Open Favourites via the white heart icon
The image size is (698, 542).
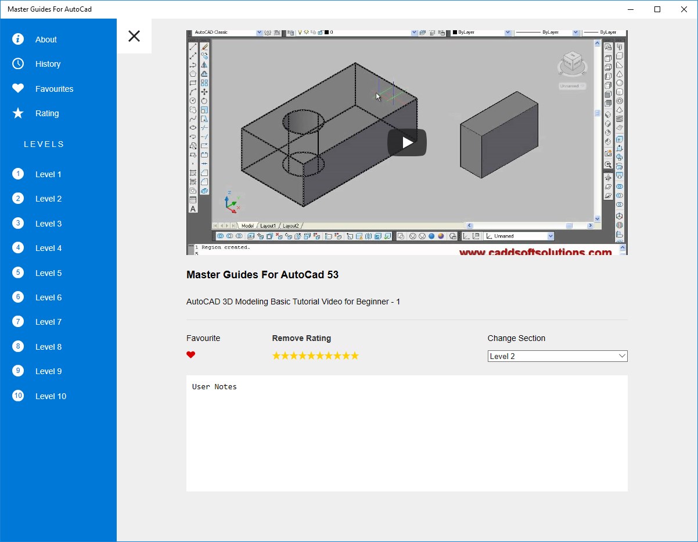[x=18, y=88]
